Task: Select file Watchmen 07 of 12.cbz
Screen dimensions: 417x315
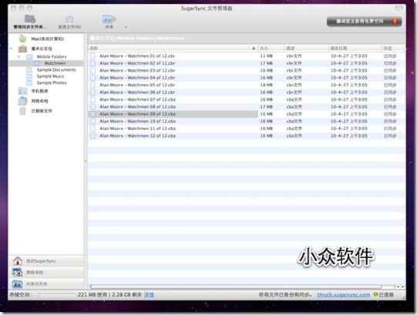Action: (x=137, y=99)
